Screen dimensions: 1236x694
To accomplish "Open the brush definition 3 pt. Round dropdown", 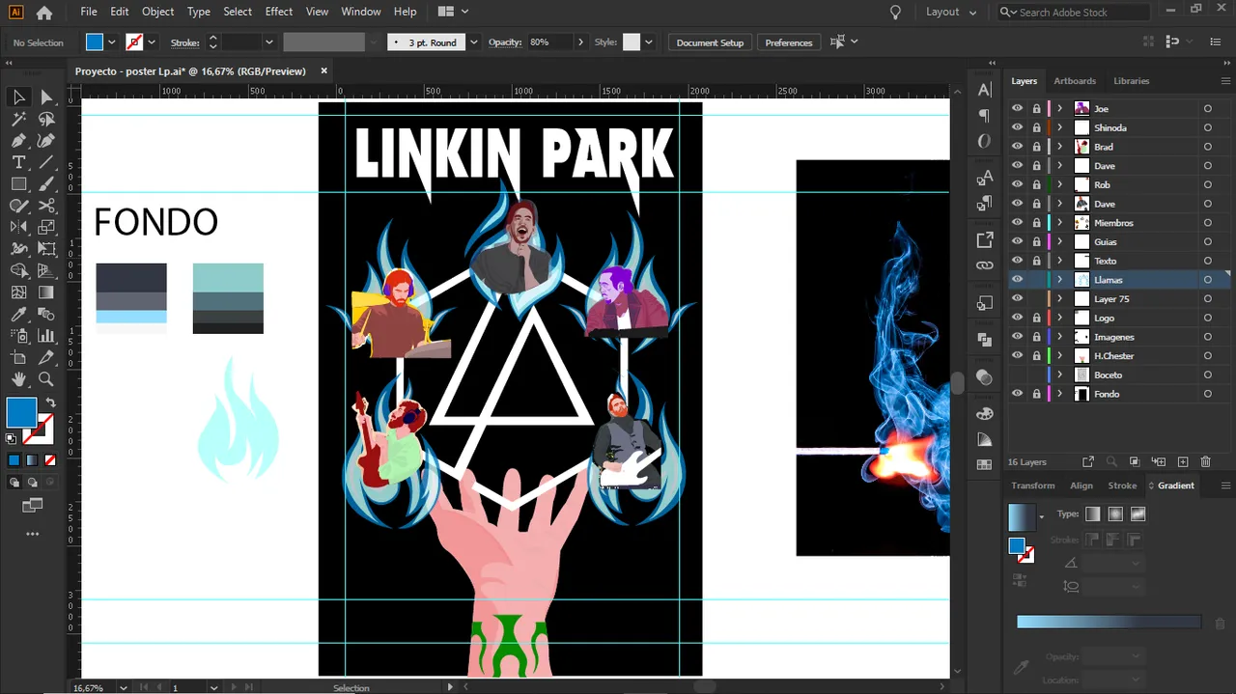I will point(473,42).
